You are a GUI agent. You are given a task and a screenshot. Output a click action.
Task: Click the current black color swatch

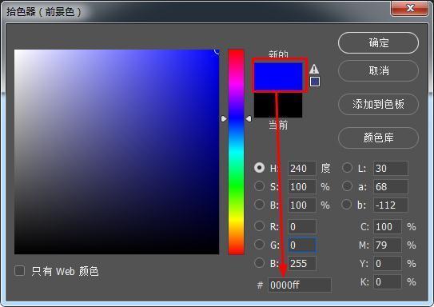click(x=278, y=106)
